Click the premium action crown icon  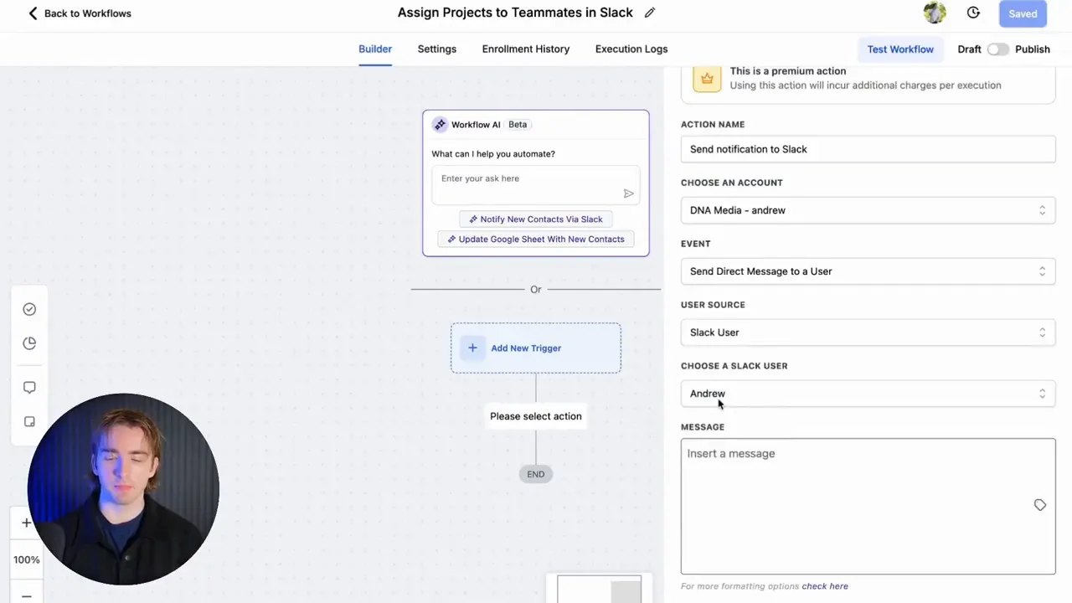(x=707, y=78)
